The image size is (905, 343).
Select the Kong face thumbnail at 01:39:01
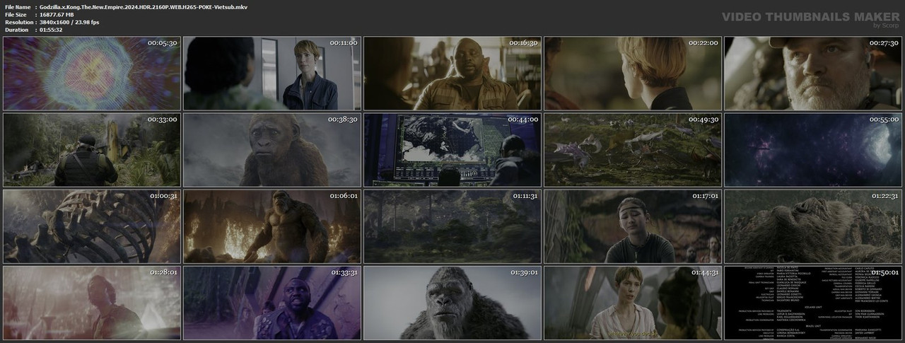click(452, 302)
